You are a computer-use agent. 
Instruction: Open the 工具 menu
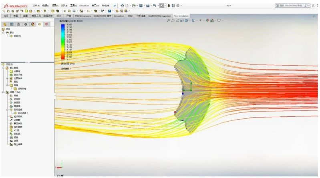click(x=73, y=6)
